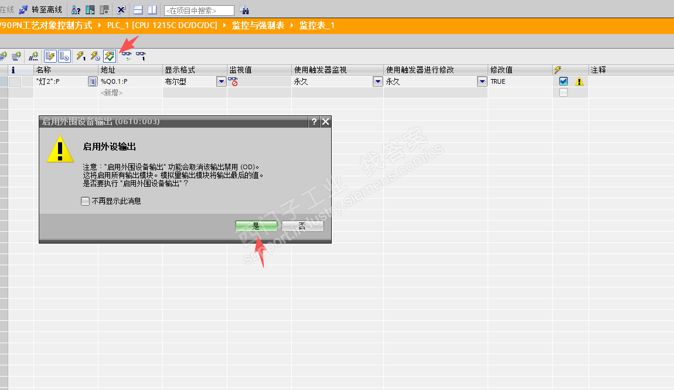Click the 注释 column header
This screenshot has width=674, height=390.
point(631,70)
